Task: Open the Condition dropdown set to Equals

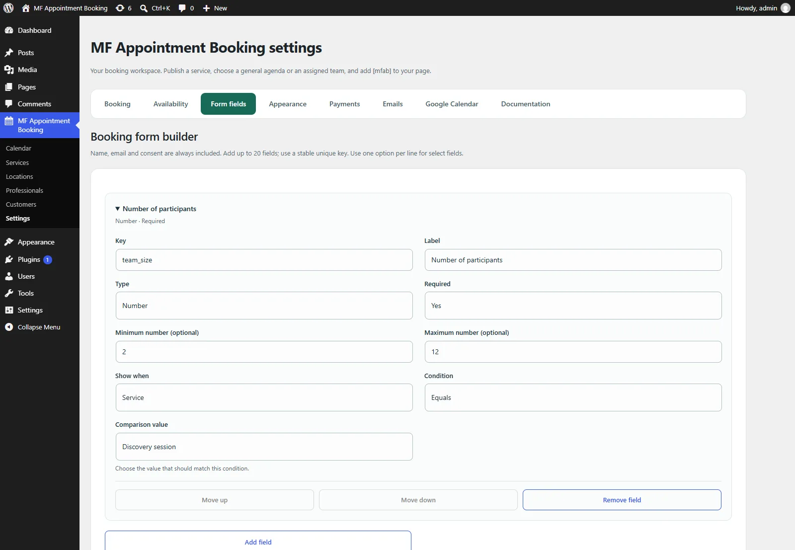Action: pyautogui.click(x=573, y=397)
